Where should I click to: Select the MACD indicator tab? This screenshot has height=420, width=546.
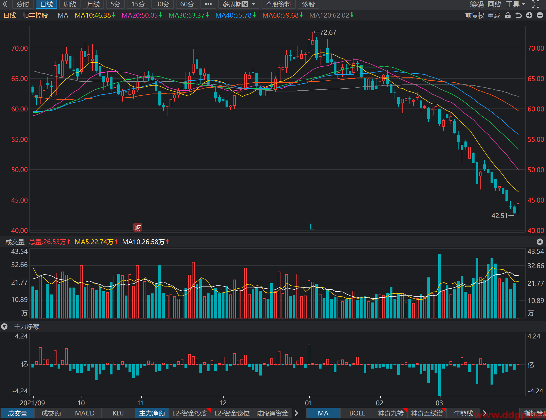[x=85, y=413]
